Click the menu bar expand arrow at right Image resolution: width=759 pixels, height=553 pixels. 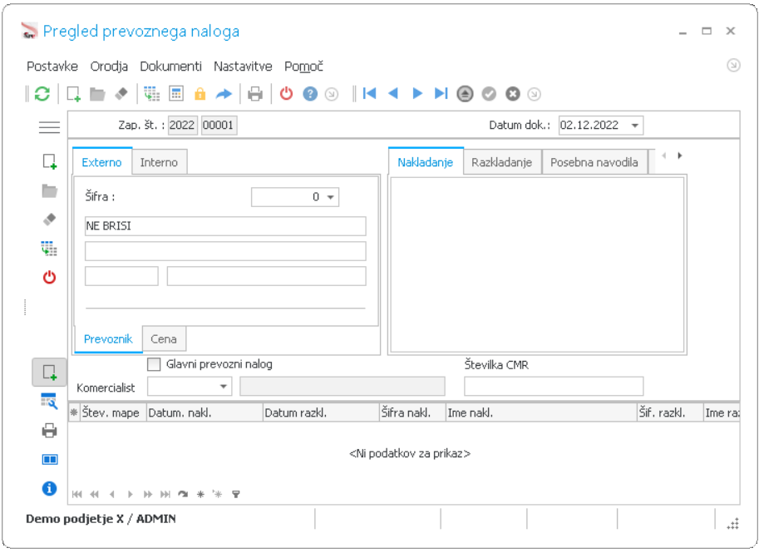[x=733, y=65]
